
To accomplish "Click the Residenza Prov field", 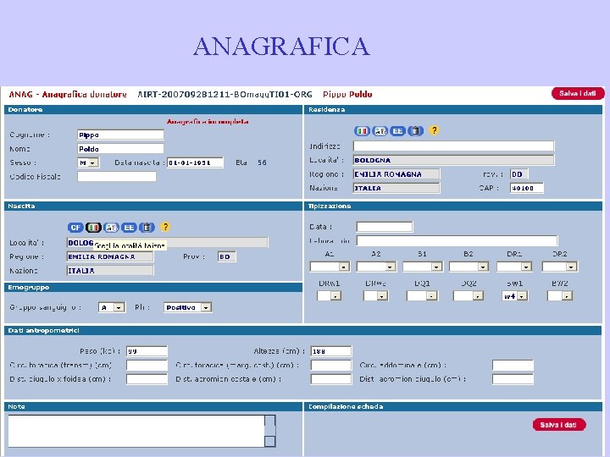I will tap(519, 174).
